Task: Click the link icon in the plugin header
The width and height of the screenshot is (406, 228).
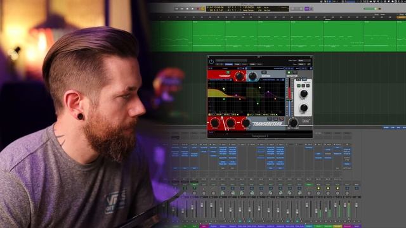Action: point(309,64)
